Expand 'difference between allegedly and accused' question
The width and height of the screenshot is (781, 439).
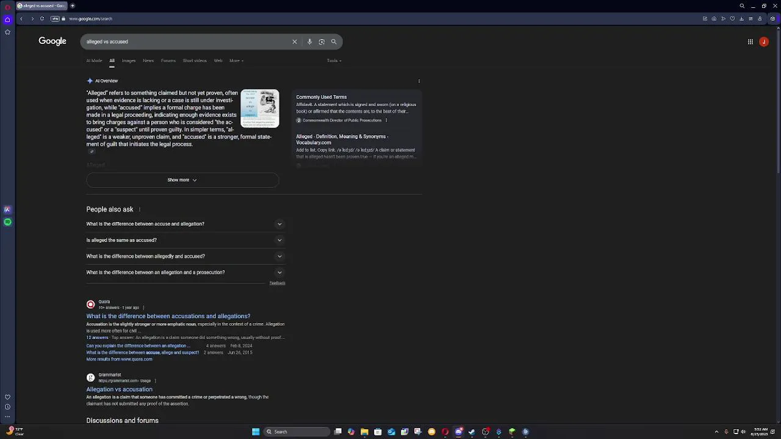tap(184, 256)
